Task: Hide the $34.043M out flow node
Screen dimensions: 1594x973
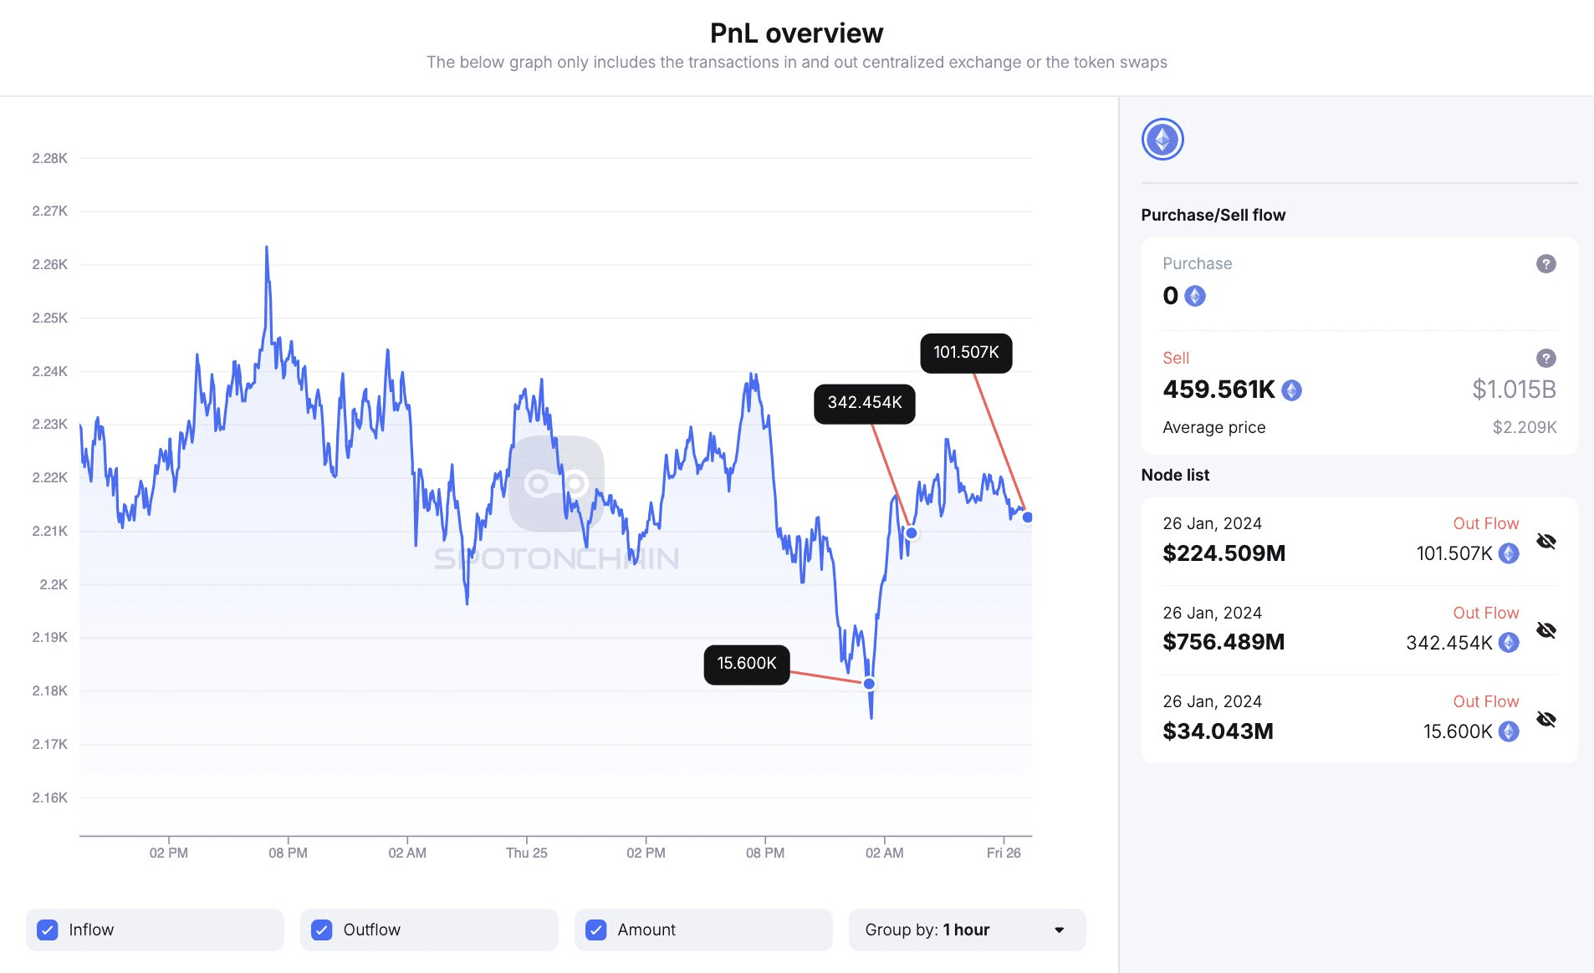Action: click(x=1546, y=719)
